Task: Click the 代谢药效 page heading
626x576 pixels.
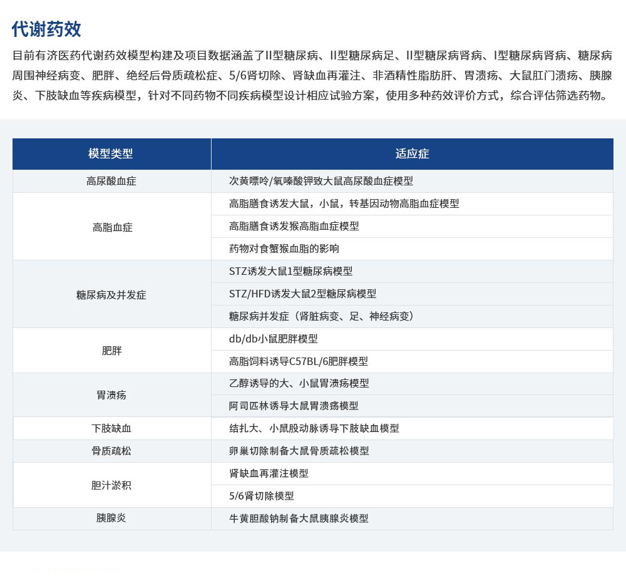Action: point(46,29)
